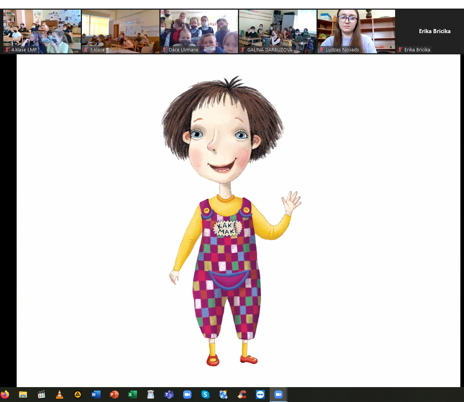Click the muted mic icon beside the Erika Bricika label

[400, 50]
